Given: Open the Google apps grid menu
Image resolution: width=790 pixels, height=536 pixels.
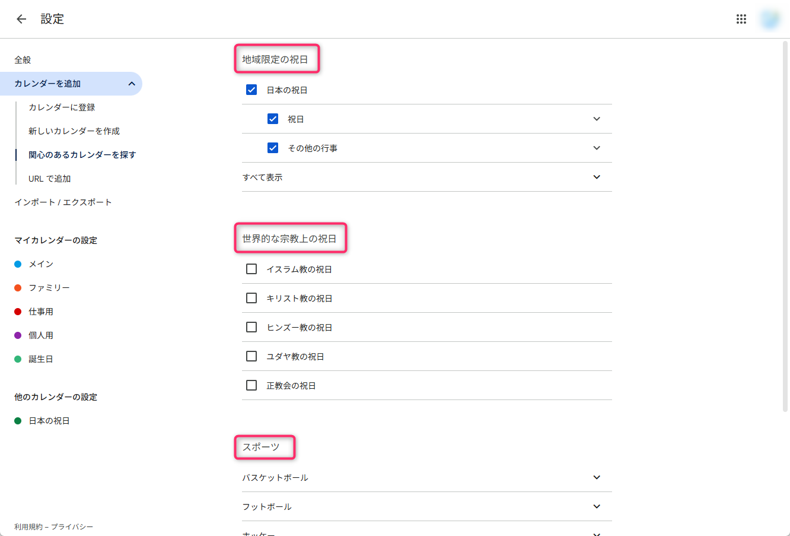Looking at the screenshot, I should click(x=741, y=18).
